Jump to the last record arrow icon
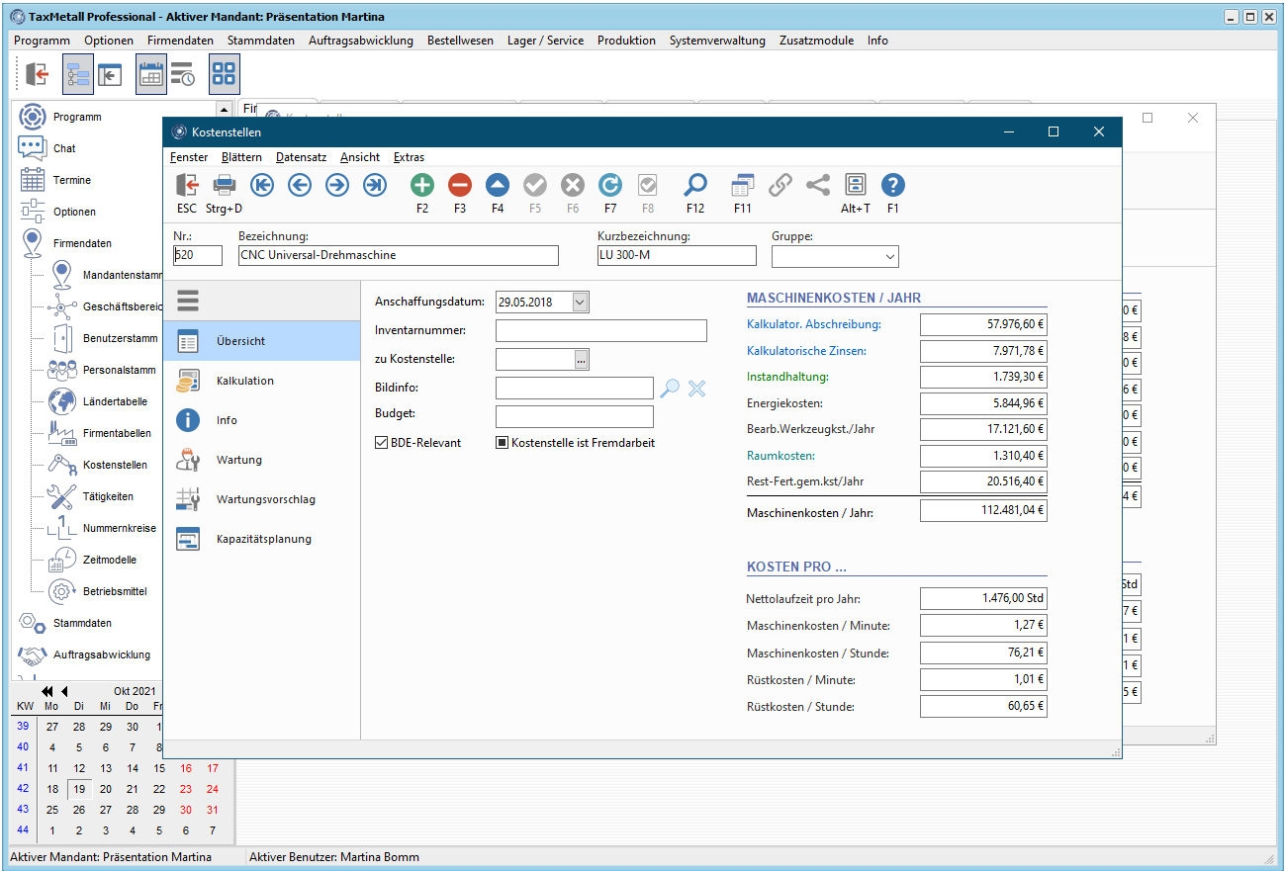The height and width of the screenshot is (871, 1285). [375, 185]
